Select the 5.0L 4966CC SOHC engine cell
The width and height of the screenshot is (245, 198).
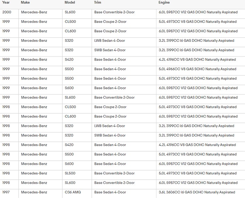197,69
